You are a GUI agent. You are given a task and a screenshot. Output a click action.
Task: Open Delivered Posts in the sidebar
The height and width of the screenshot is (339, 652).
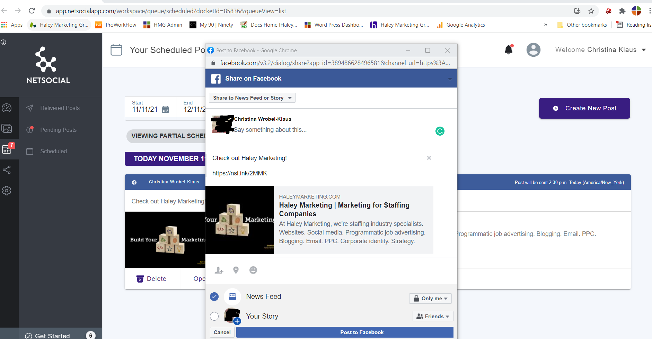point(60,108)
